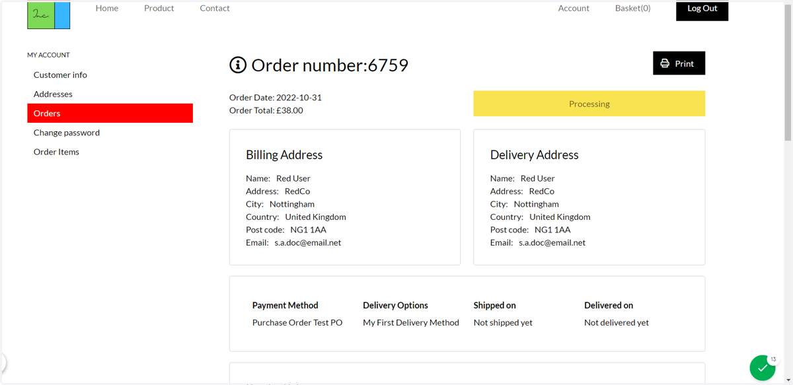Open Addresses in My Account sidebar
793x385 pixels.
pos(53,94)
